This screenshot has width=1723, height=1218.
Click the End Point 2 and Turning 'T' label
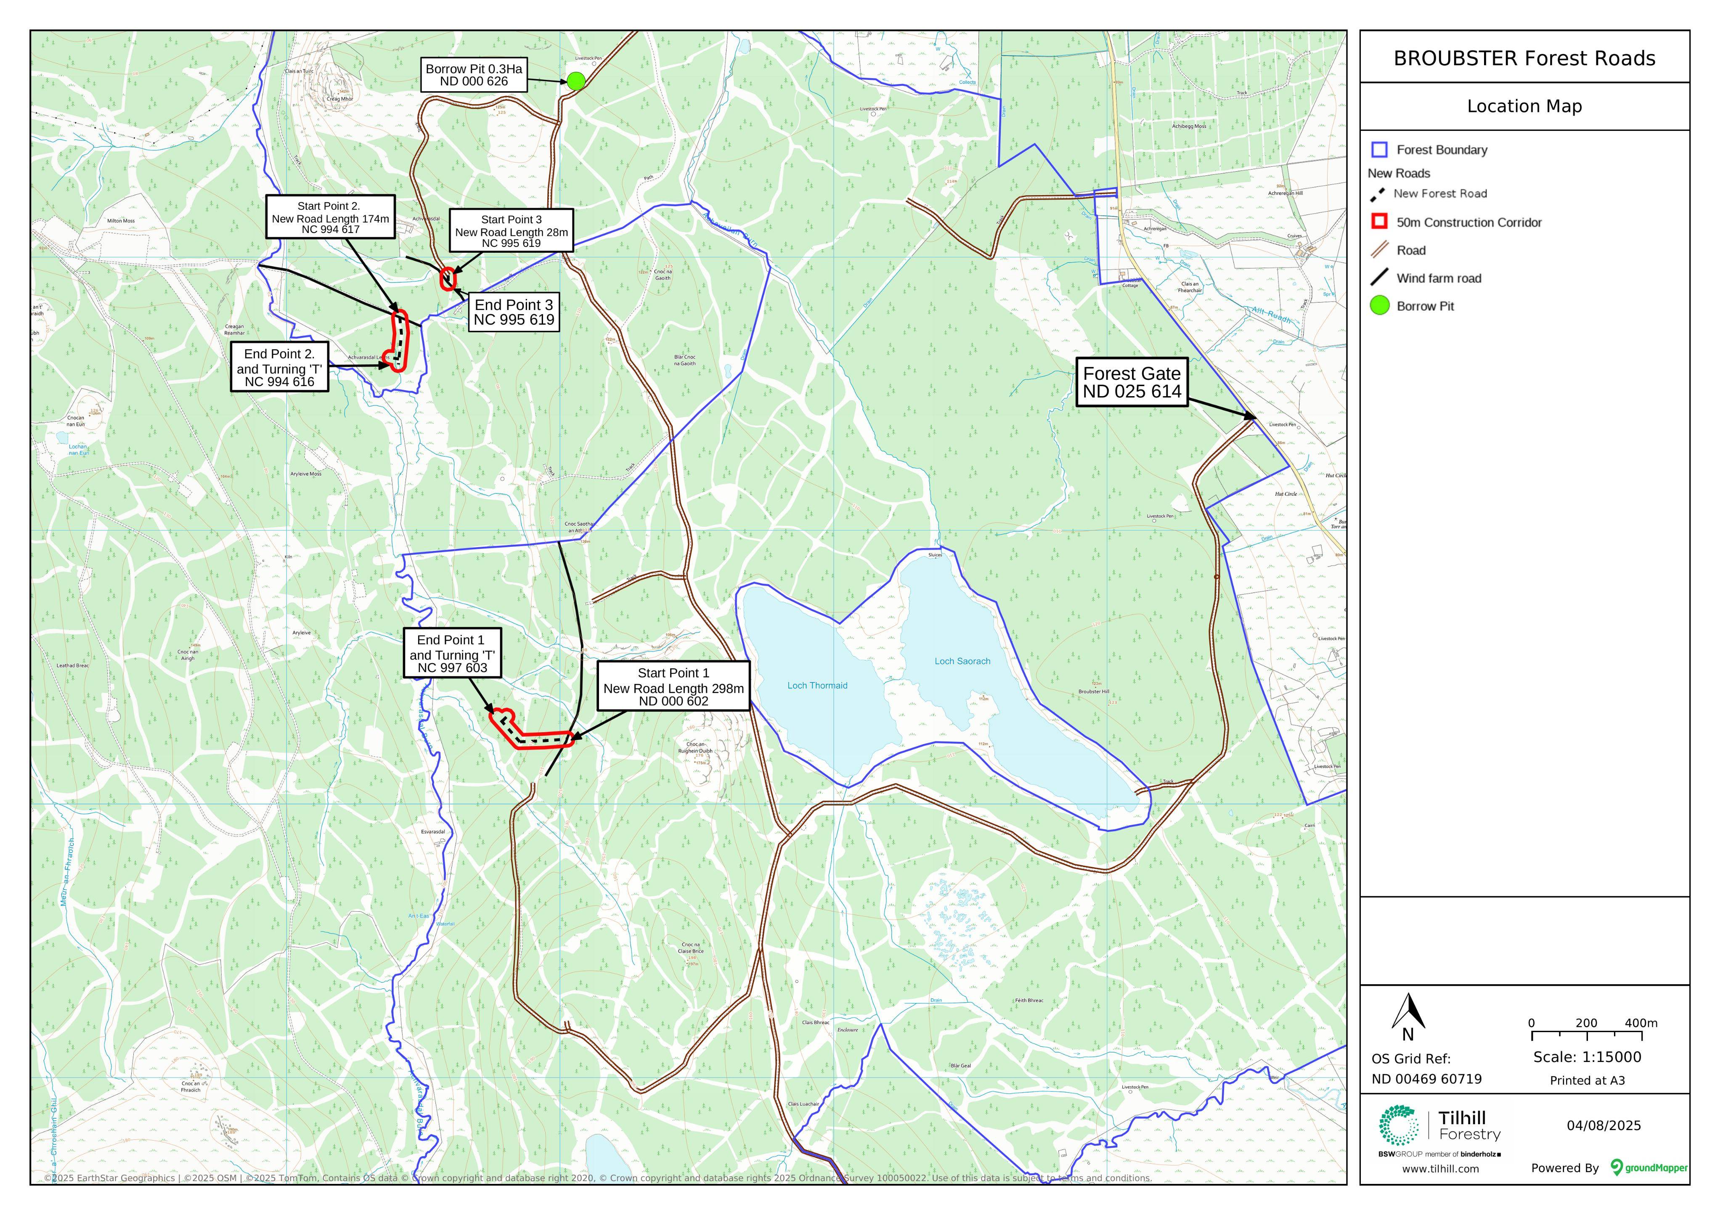pos(279,367)
